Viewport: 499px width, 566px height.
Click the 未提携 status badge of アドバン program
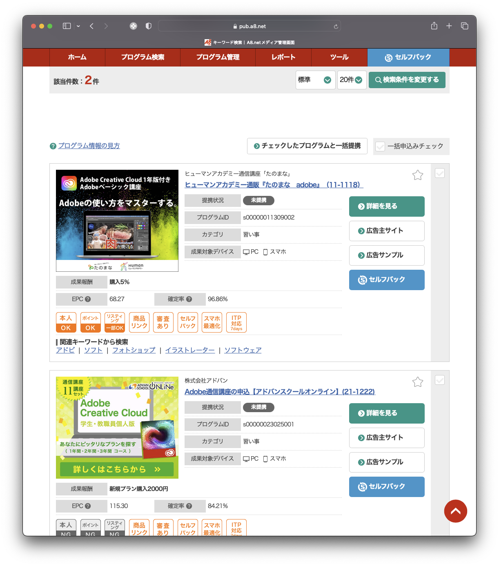[x=258, y=407]
